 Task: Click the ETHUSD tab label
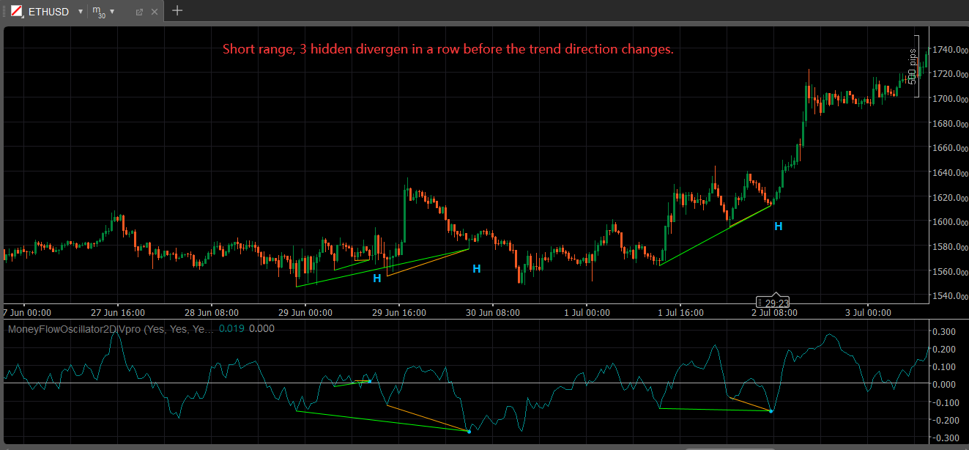click(48, 12)
